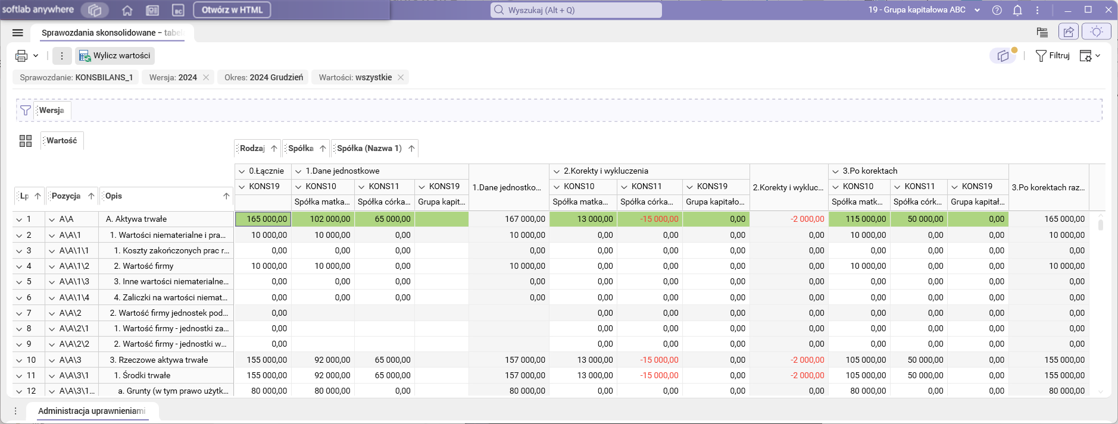Click the funnel icon next to Wersja
This screenshot has width=1118, height=424.
coord(26,110)
